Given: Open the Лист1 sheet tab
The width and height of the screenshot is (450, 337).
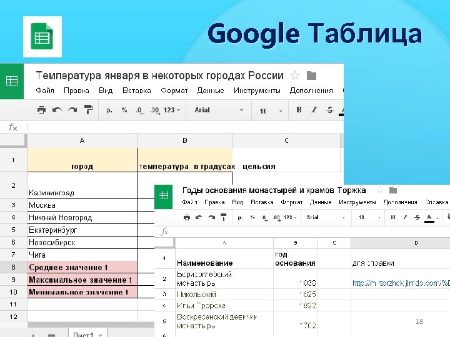Looking at the screenshot, I should tap(87, 334).
